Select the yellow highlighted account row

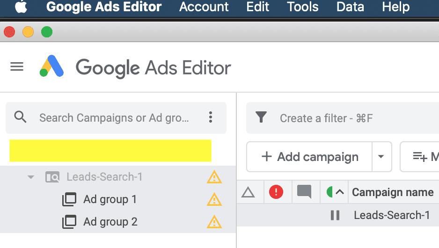click(110, 151)
